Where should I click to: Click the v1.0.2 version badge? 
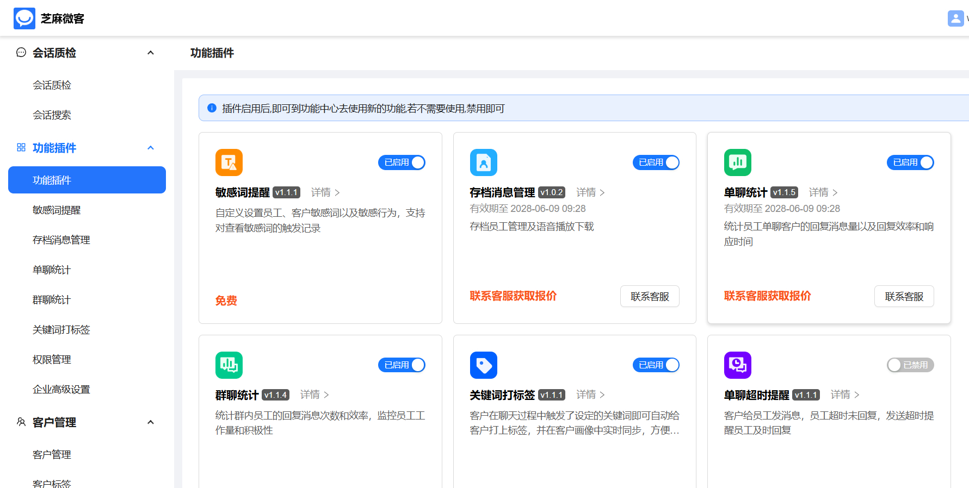tap(552, 192)
